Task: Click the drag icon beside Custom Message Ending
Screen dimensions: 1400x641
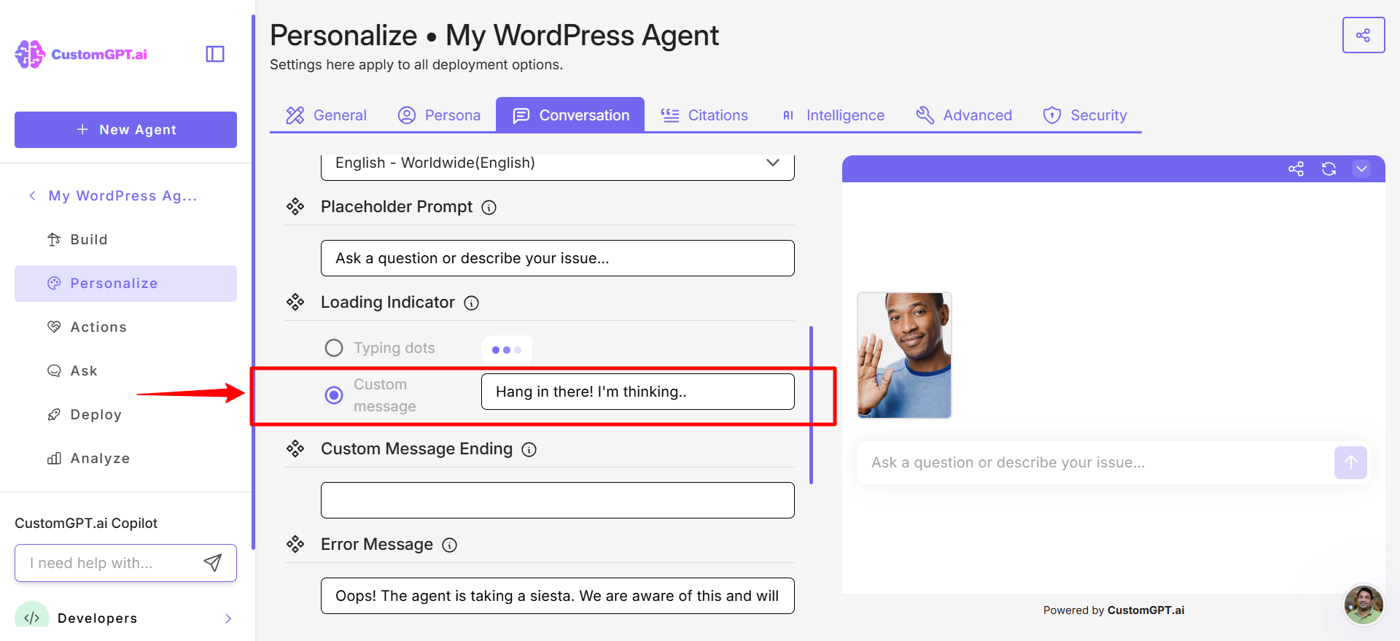Action: point(295,449)
